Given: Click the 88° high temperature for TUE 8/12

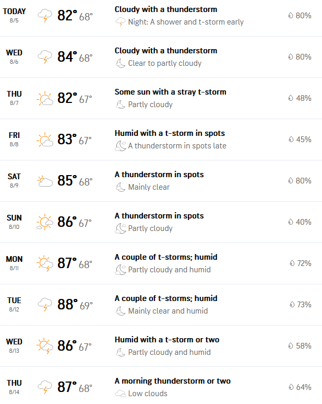Looking at the screenshot, I should pyautogui.click(x=67, y=305).
